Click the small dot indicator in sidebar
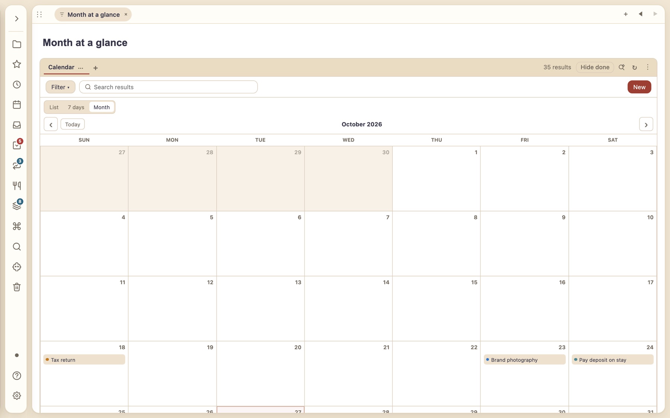This screenshot has width=670, height=418. click(17, 356)
